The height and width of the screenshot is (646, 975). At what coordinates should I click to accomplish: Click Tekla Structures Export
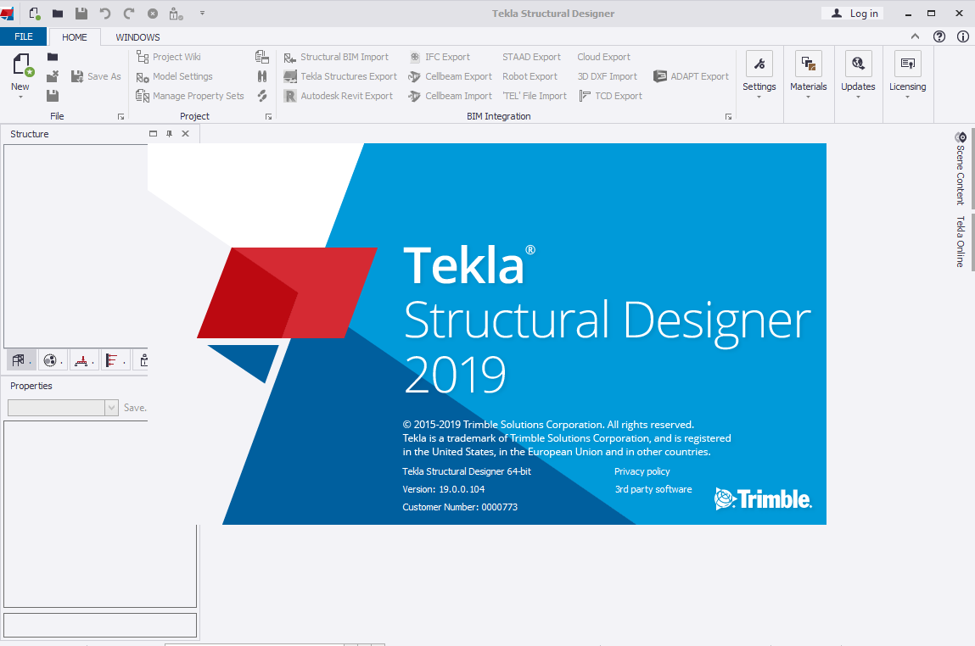click(x=340, y=76)
